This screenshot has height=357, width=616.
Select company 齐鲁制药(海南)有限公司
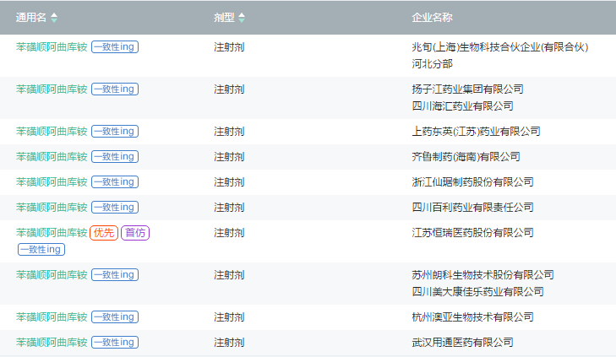point(466,157)
